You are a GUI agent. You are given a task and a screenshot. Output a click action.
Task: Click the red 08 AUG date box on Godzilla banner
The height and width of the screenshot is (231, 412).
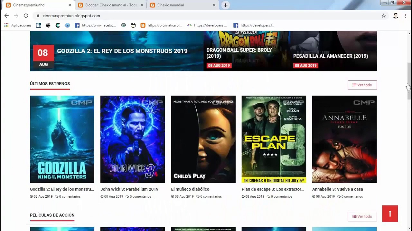(43, 57)
